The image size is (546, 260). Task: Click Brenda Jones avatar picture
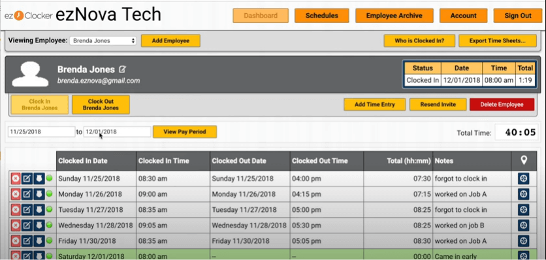click(30, 74)
